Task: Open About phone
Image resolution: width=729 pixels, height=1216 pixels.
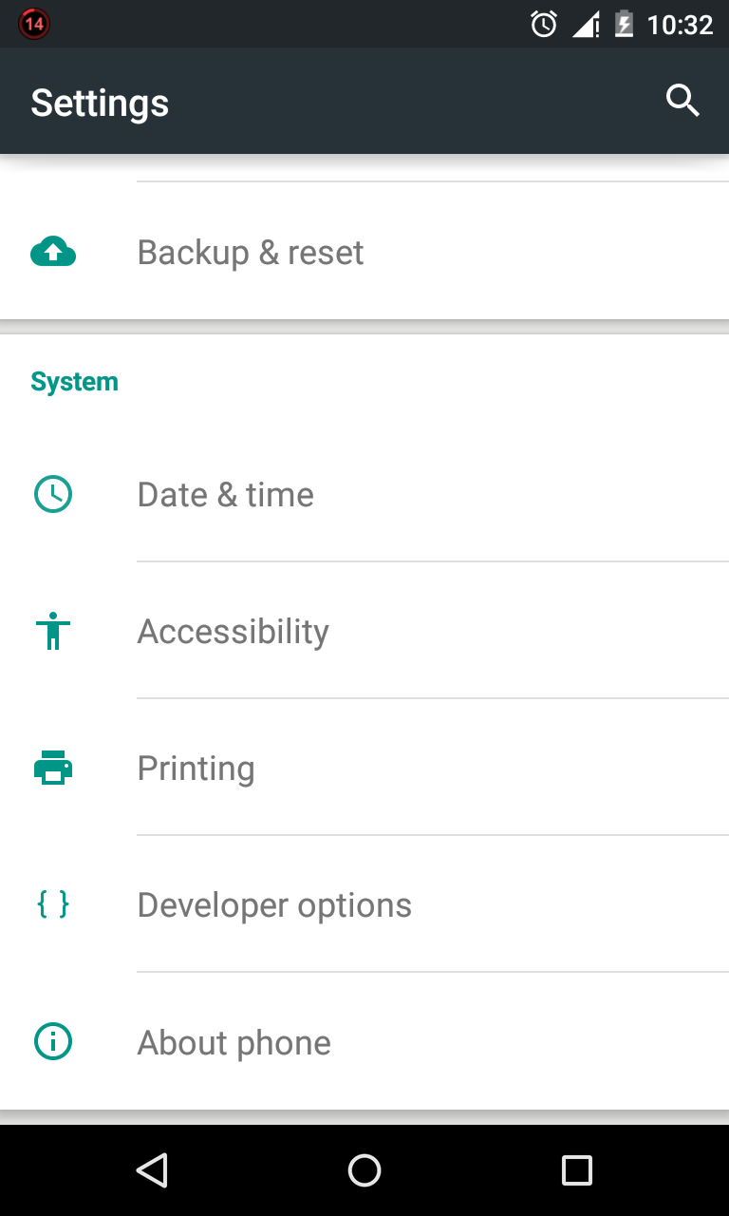Action: coord(364,1042)
